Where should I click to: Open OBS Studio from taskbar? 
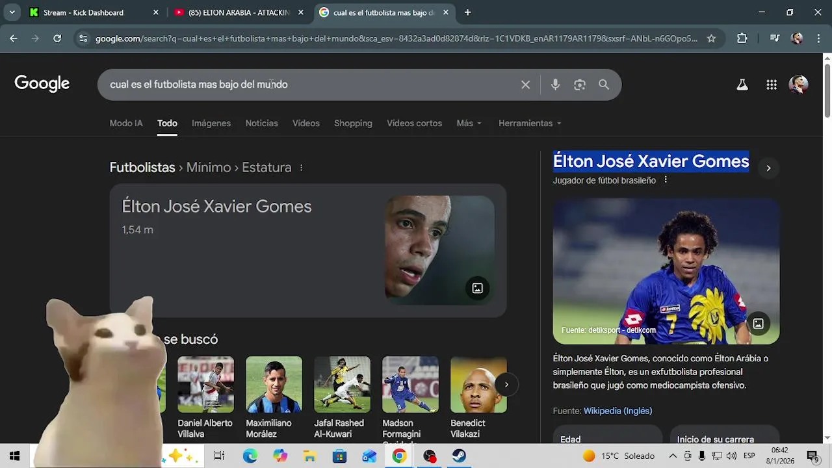pos(430,456)
